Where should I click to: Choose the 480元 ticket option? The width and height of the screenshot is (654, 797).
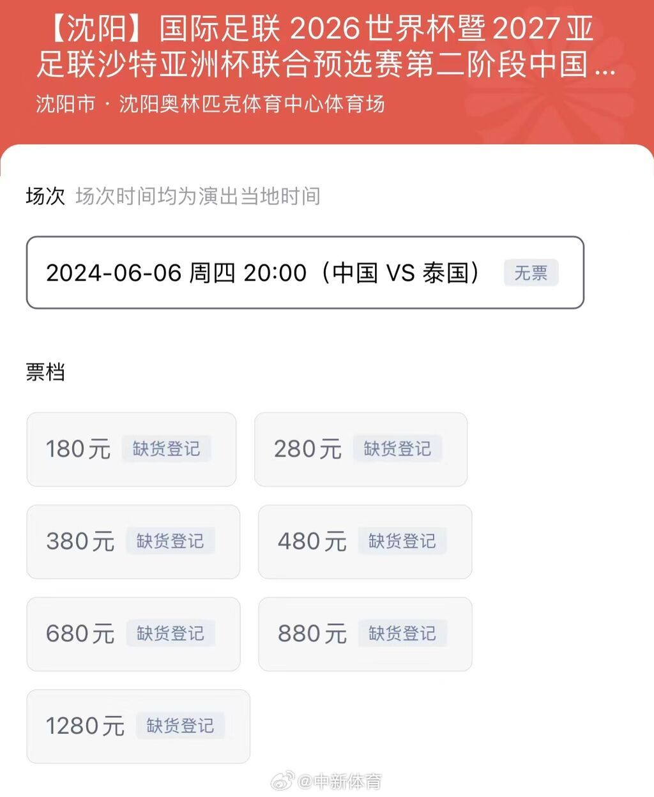point(365,542)
